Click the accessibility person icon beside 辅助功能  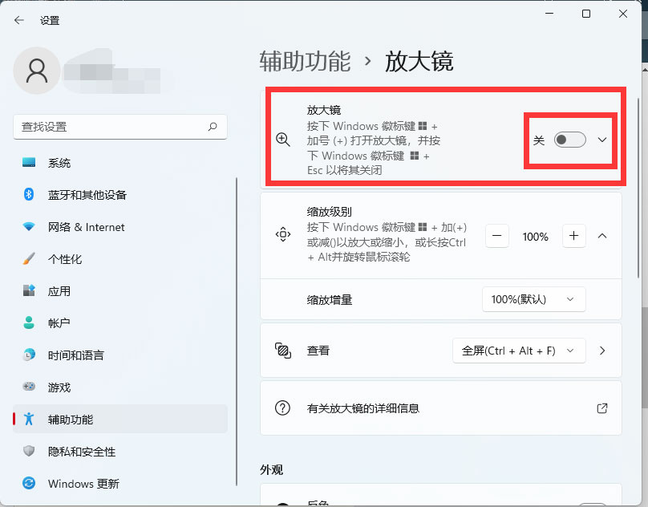[x=29, y=420]
